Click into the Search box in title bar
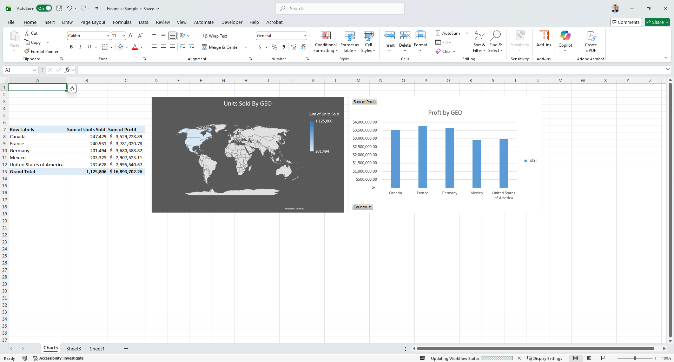This screenshot has width=674, height=362. click(340, 8)
